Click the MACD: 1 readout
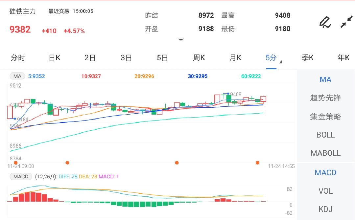The image size is (355, 220). coord(109,177)
